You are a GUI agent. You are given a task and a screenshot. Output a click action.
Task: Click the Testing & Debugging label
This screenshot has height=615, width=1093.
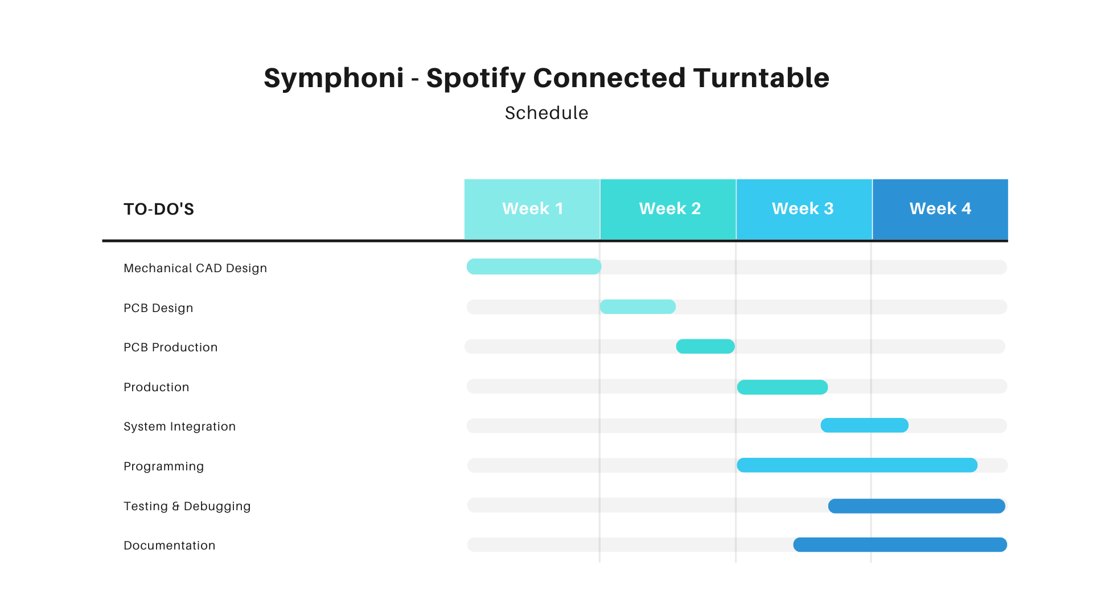click(x=187, y=506)
